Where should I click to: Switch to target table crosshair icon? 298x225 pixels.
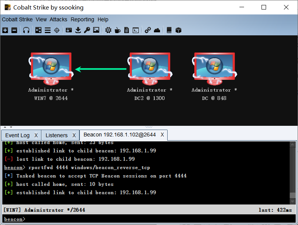57,30
